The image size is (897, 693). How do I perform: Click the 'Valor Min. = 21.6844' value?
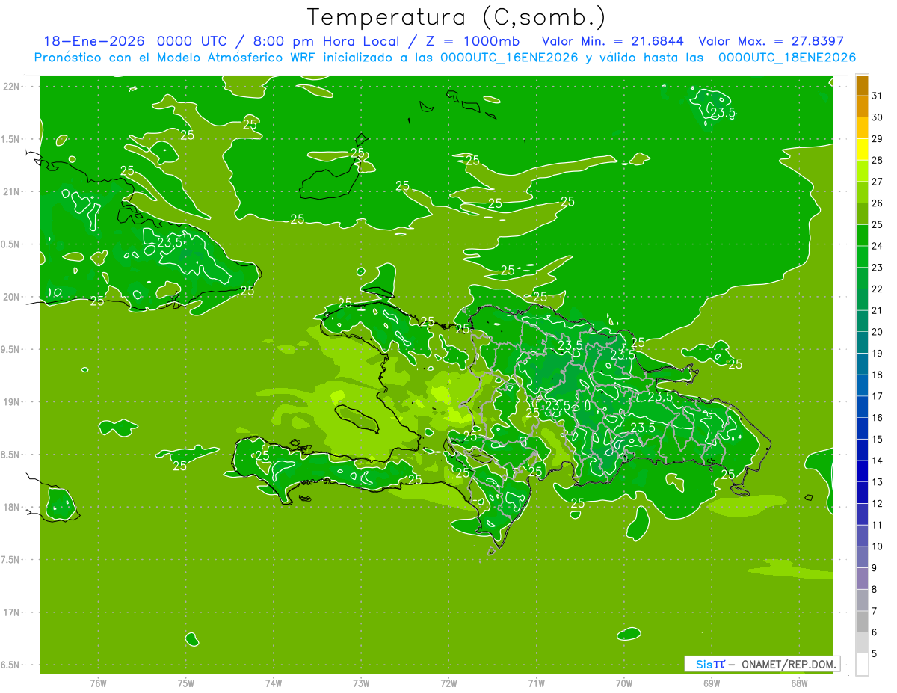pos(612,41)
